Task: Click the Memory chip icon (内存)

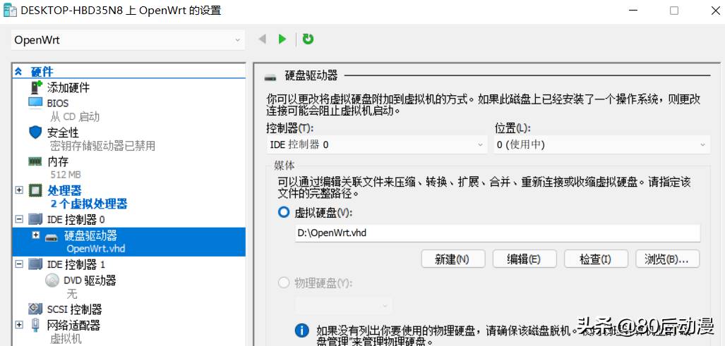Action: coord(35,161)
